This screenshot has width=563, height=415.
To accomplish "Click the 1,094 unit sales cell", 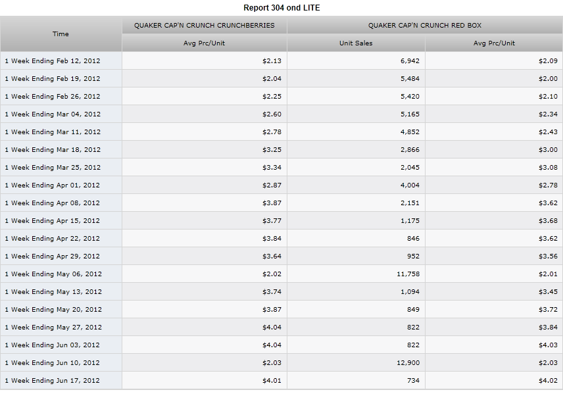I will tap(356, 292).
